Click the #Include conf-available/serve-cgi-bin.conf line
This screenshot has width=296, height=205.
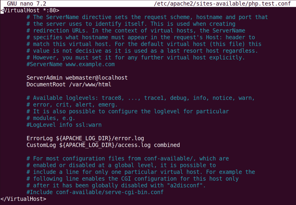95,192
